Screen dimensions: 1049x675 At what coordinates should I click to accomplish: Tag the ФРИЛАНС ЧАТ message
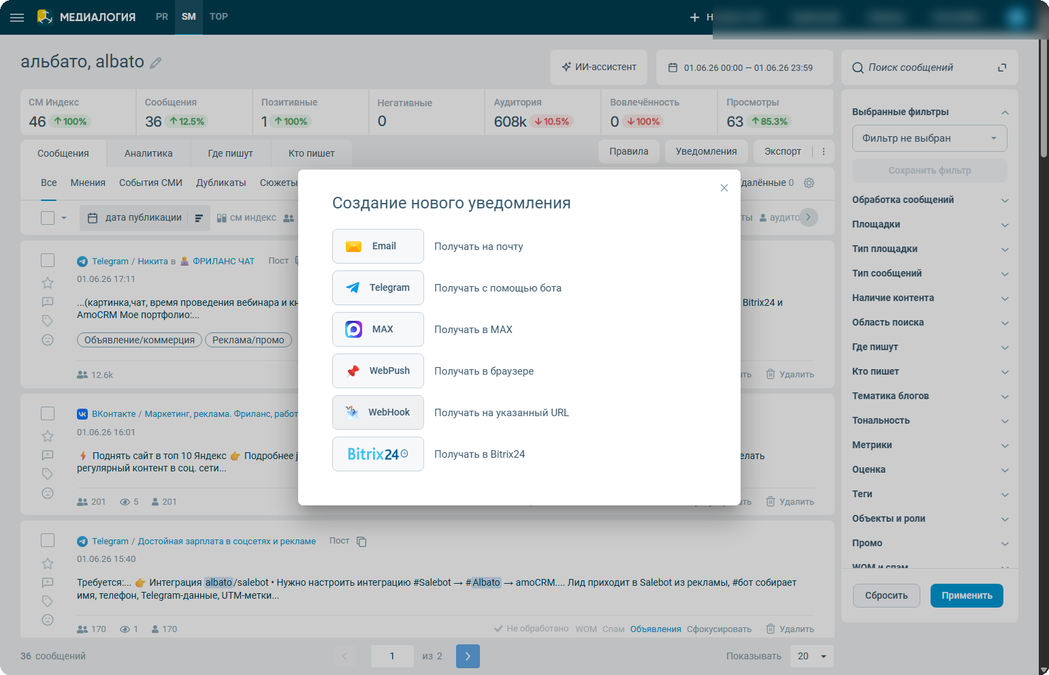pyautogui.click(x=48, y=321)
